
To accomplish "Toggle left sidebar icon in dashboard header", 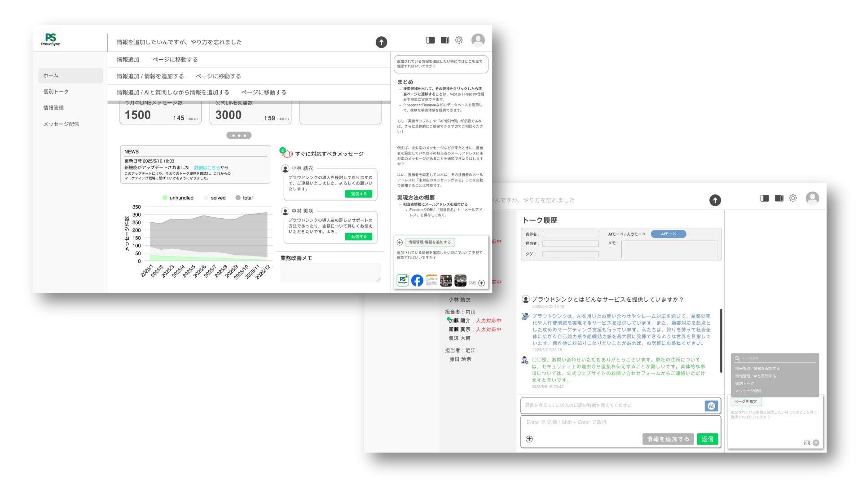I will point(430,40).
